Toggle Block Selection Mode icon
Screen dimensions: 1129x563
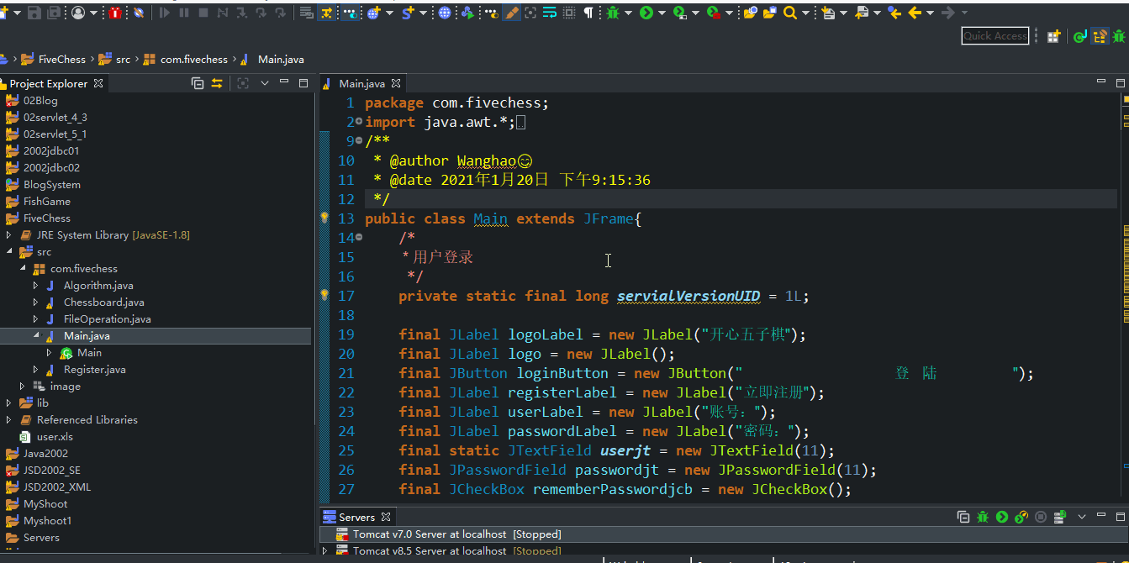pos(569,13)
